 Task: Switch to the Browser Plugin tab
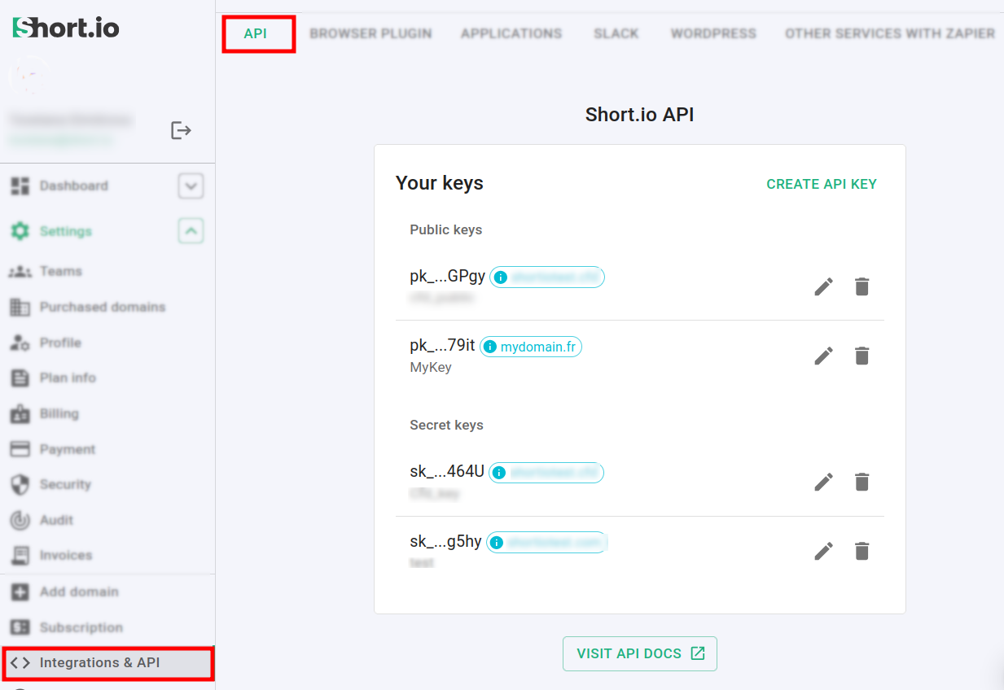(x=370, y=33)
